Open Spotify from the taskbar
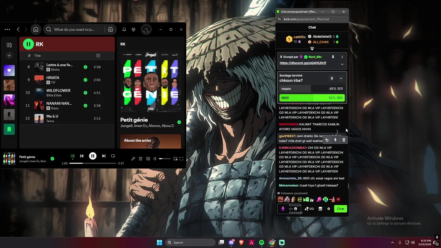The width and height of the screenshot is (441, 248). (261, 242)
